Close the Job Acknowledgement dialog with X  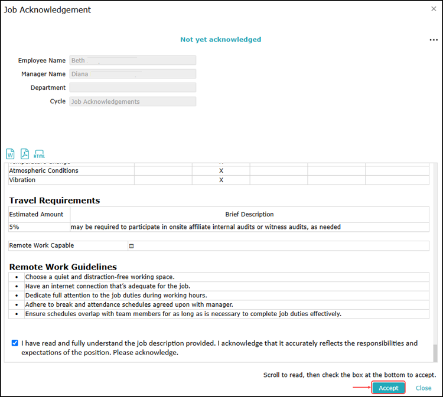[434, 9]
